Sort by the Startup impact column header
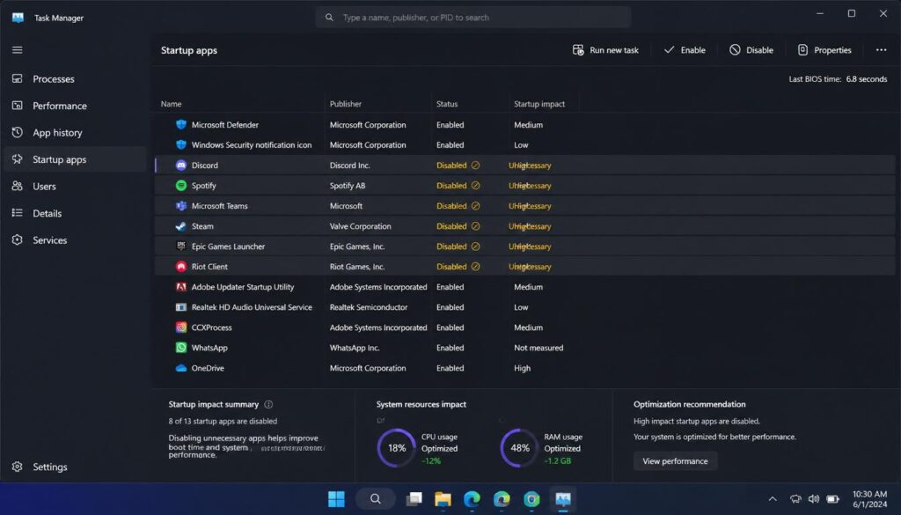Image resolution: width=901 pixels, height=515 pixels. tap(539, 104)
